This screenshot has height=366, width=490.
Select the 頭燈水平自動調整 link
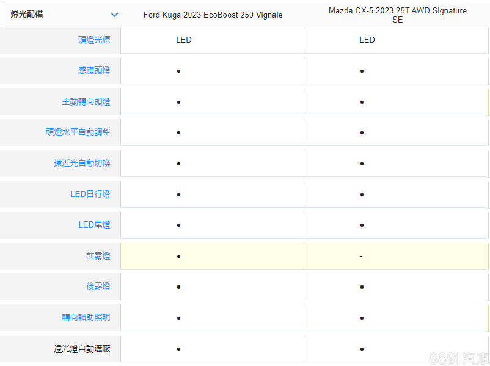(x=78, y=132)
